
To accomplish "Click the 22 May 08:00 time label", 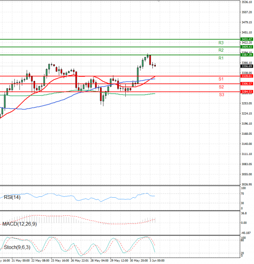I will tap(40, 261).
